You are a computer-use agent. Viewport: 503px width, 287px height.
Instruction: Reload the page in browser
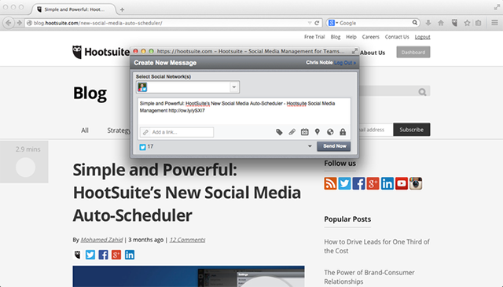tap(317, 23)
